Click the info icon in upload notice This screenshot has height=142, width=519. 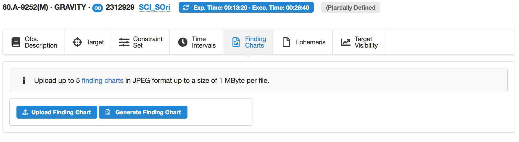click(x=24, y=80)
